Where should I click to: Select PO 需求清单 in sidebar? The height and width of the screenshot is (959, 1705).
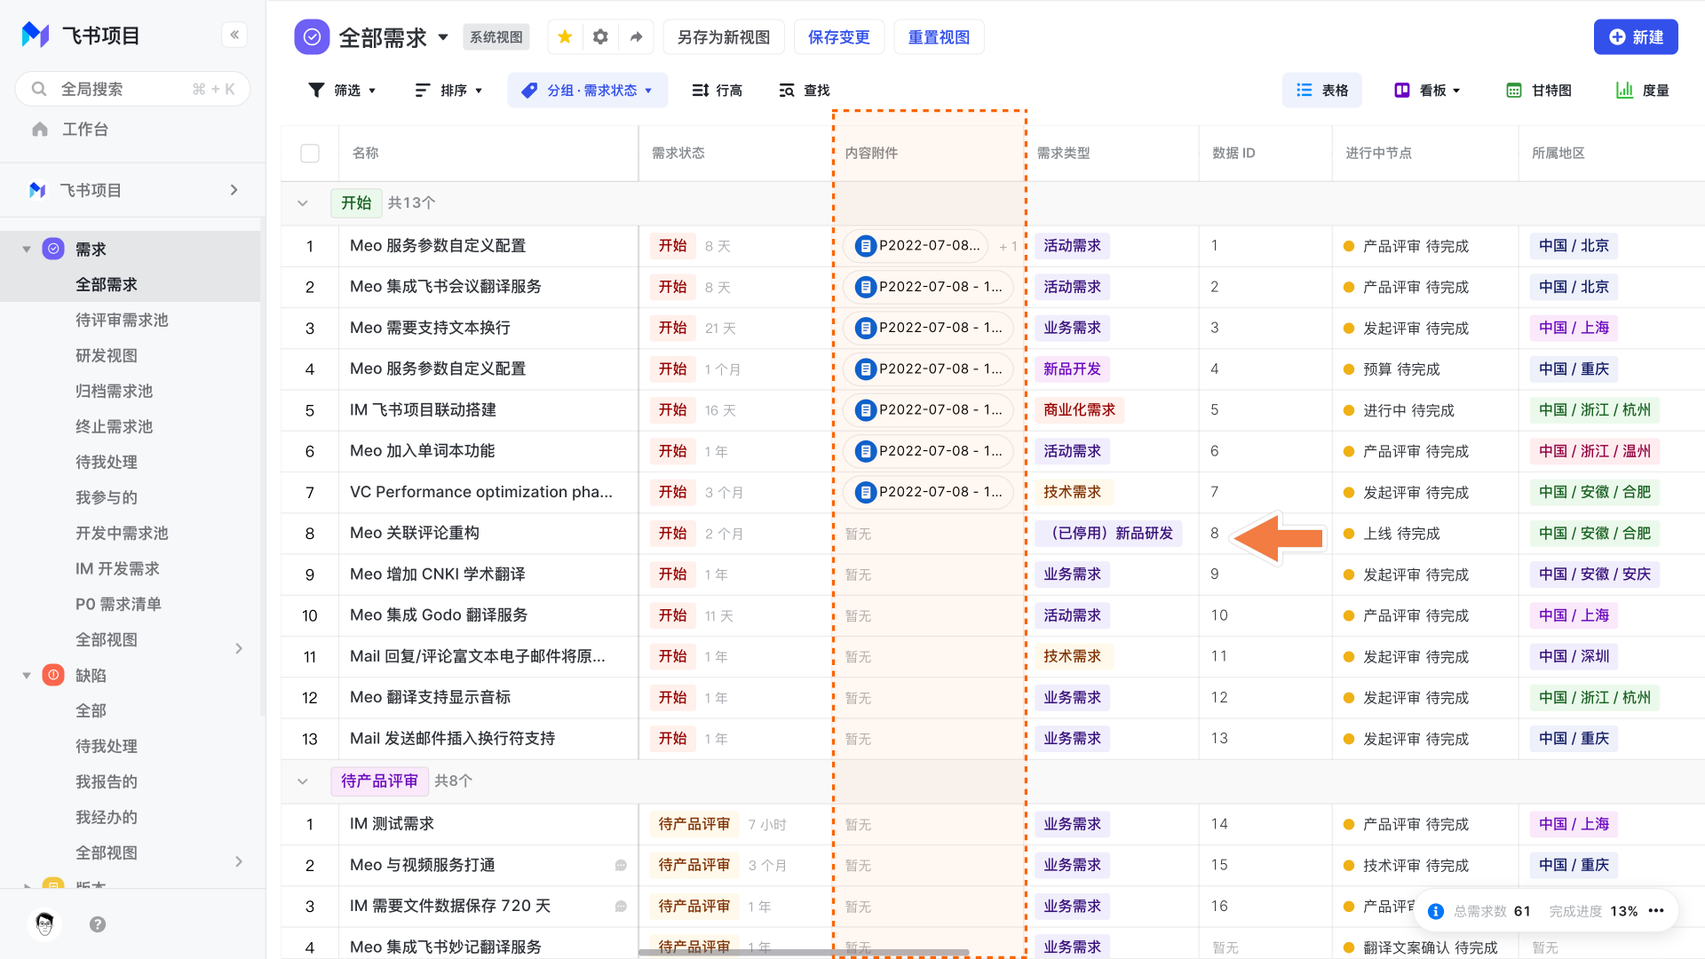(x=118, y=604)
